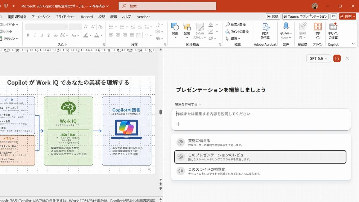Justify the paragraph text
Image resolution: width=359 pixels, height=202 pixels.
132,35
